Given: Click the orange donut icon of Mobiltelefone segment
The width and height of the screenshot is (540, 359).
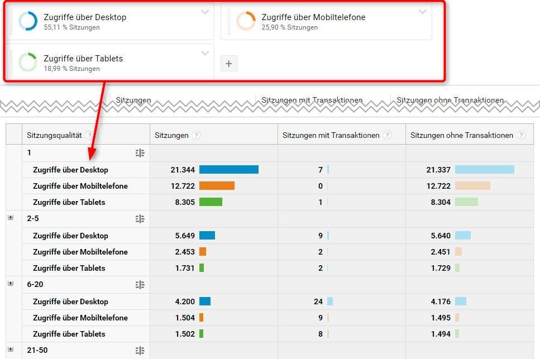Looking at the screenshot, I should [246, 21].
